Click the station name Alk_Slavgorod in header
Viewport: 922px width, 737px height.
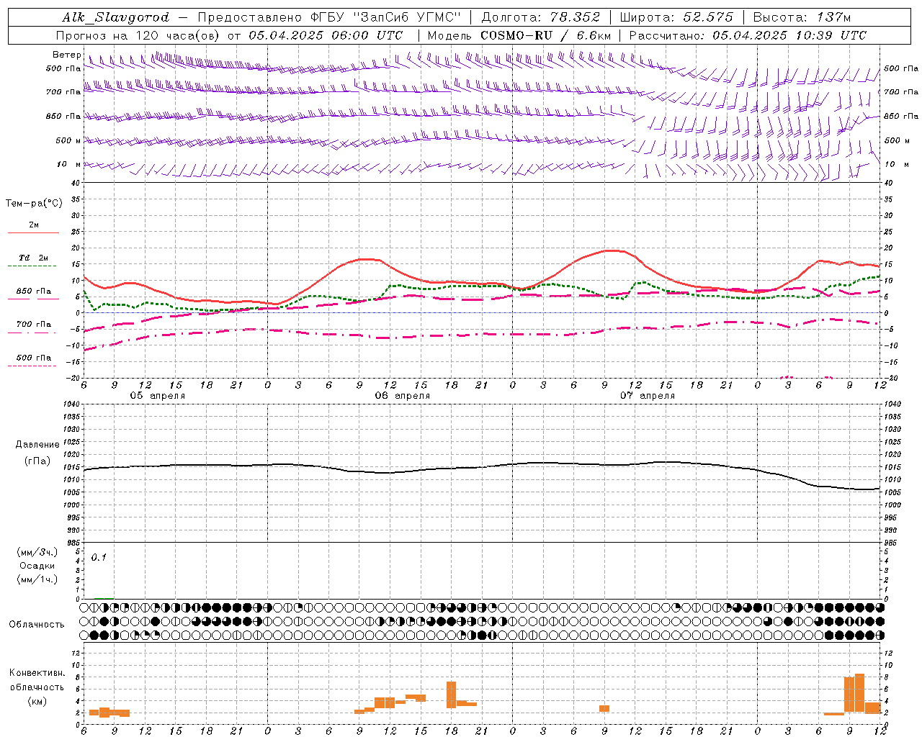[x=116, y=17]
